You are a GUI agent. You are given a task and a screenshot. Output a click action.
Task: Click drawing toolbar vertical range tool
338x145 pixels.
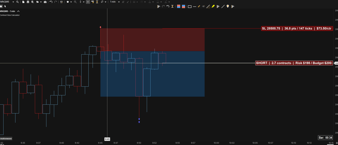172,6
